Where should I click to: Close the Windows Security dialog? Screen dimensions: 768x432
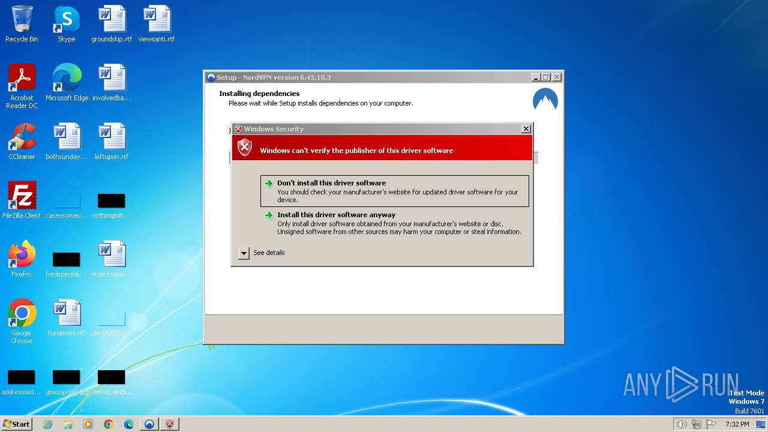coord(526,129)
